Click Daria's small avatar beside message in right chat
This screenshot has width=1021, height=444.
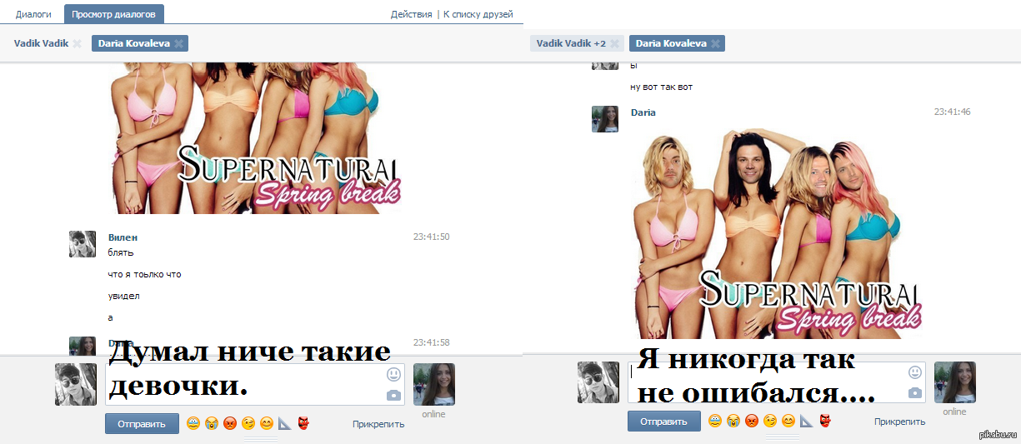[x=605, y=119]
